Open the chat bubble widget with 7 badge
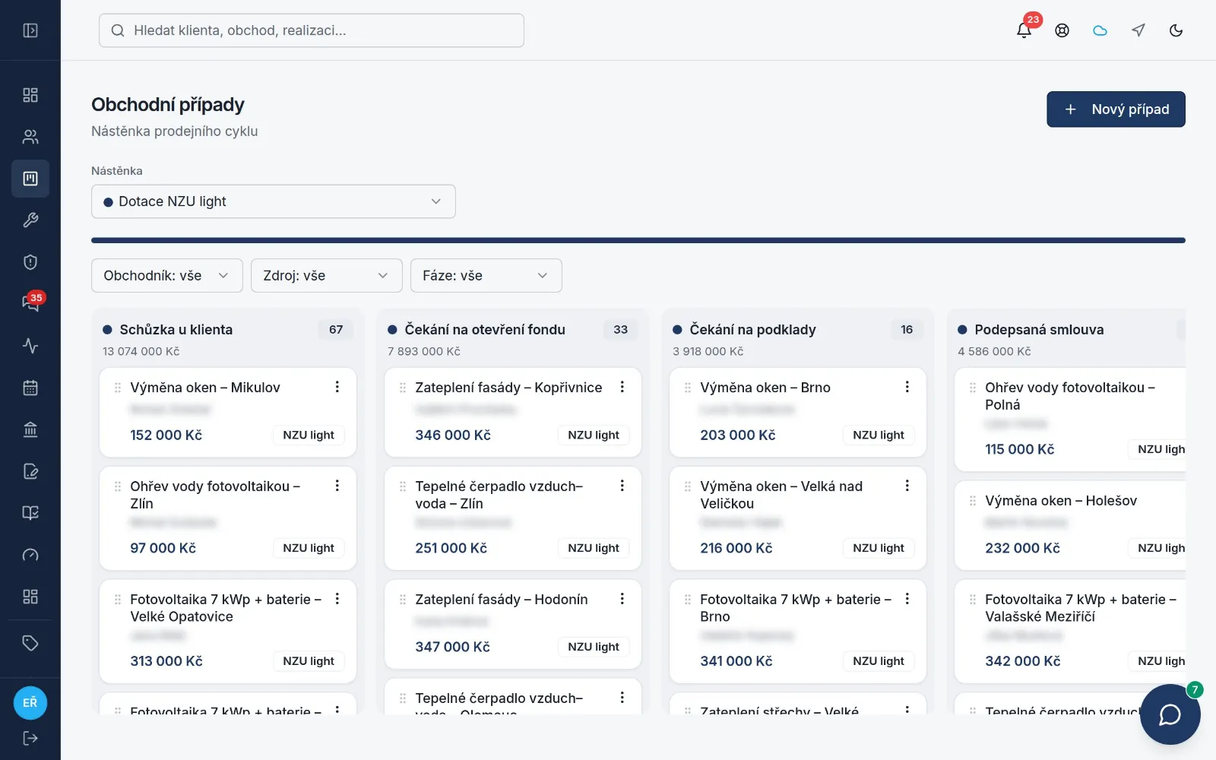 point(1170,714)
